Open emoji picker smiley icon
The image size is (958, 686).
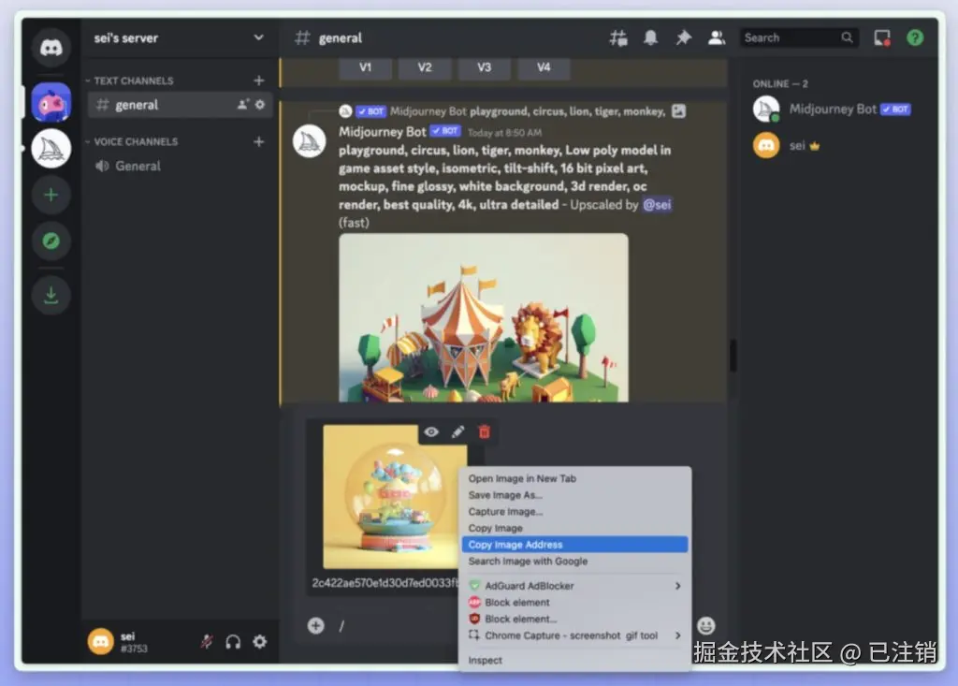[706, 625]
